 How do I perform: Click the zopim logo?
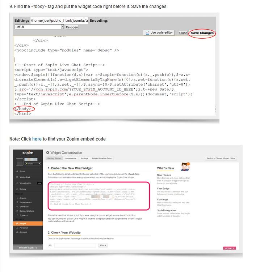pos(28,153)
